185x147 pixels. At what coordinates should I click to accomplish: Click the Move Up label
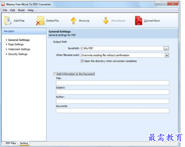84,21
